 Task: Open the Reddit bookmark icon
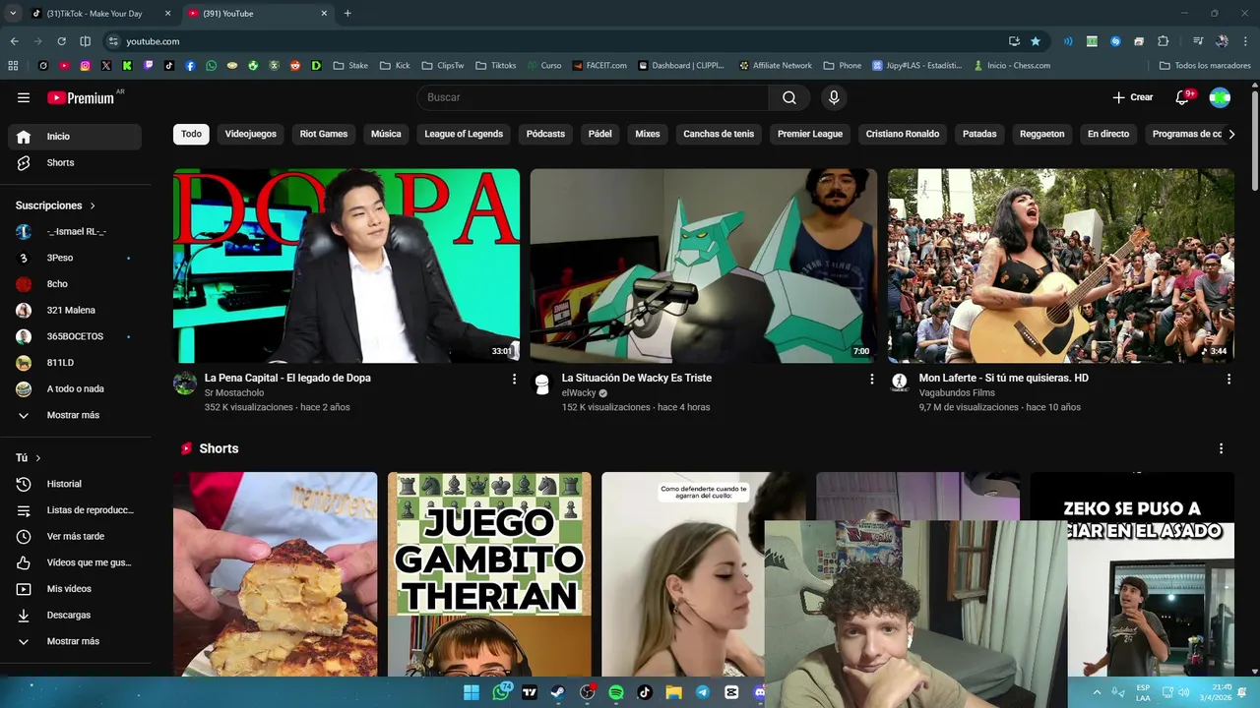coord(295,66)
